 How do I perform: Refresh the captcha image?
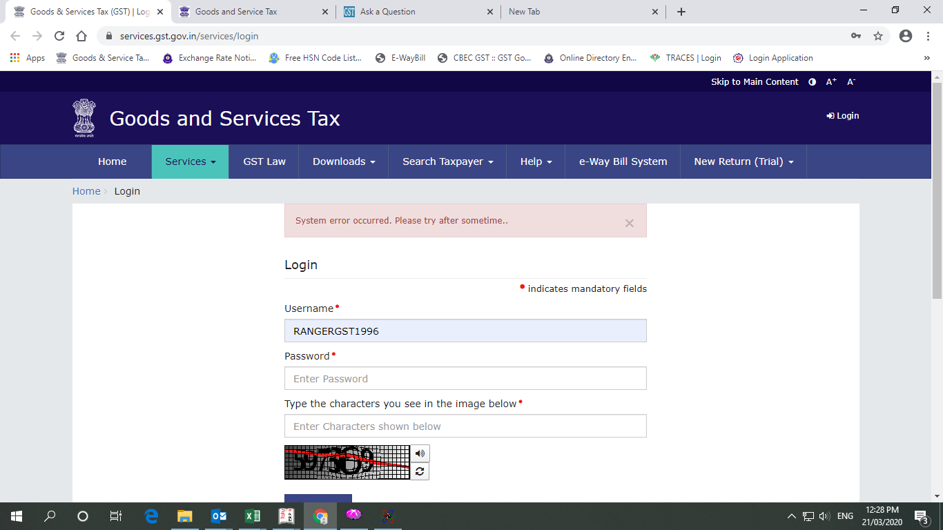(x=420, y=471)
